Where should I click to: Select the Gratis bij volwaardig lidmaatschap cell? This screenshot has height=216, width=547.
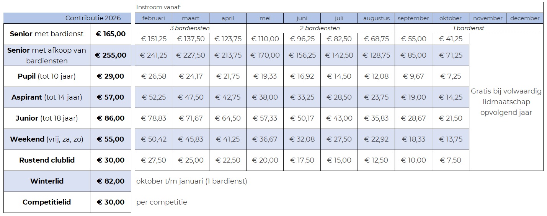[x=506, y=102]
